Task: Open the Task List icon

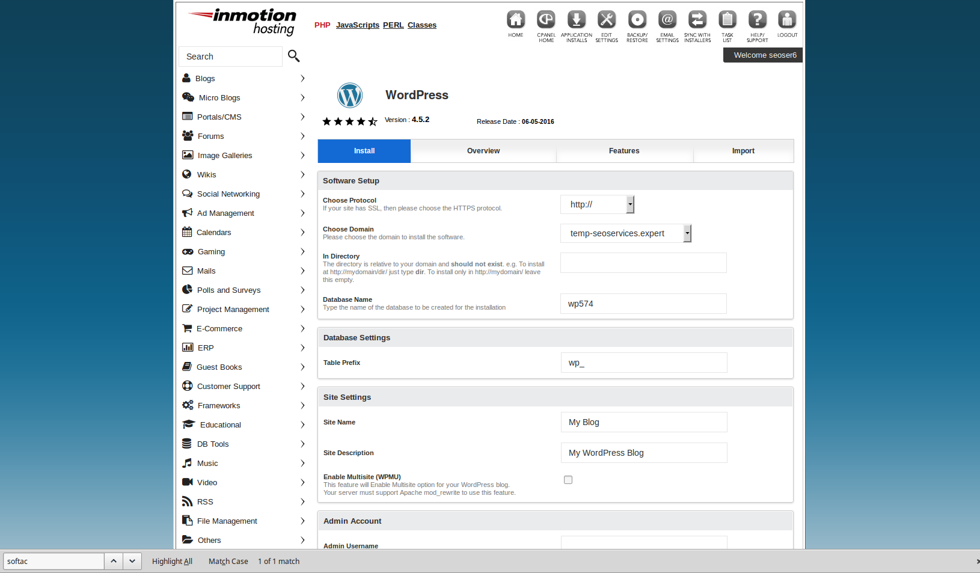Action: coord(727,20)
